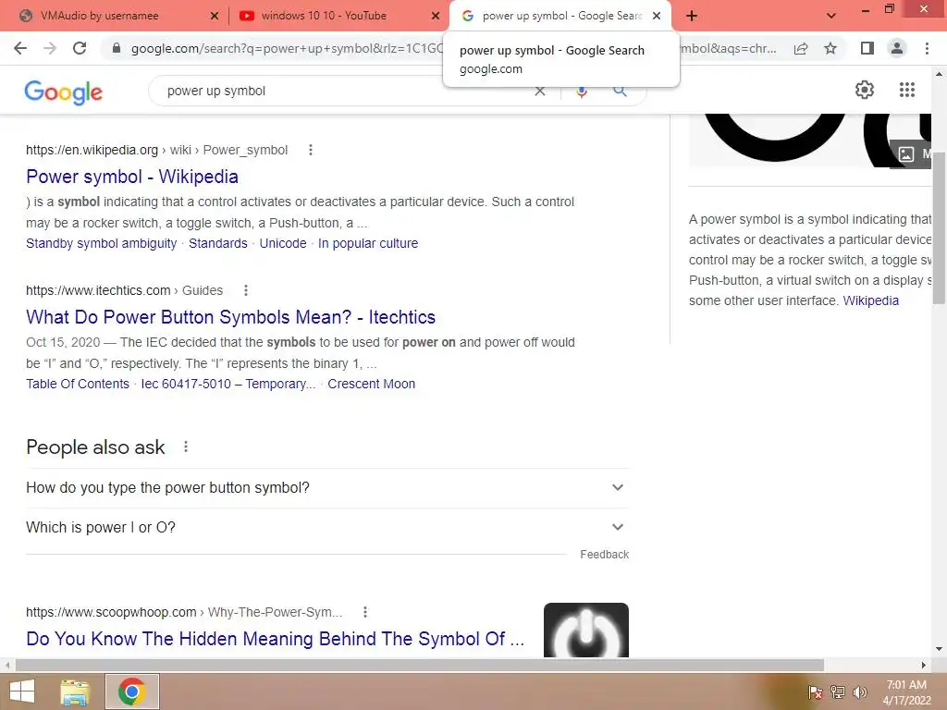Expand How do you type the power button symbol
Image resolution: width=947 pixels, height=710 pixels.
pos(327,488)
